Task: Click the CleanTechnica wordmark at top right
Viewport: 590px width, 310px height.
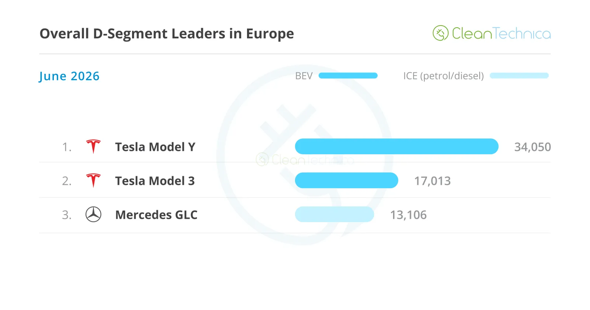Action: point(501,34)
